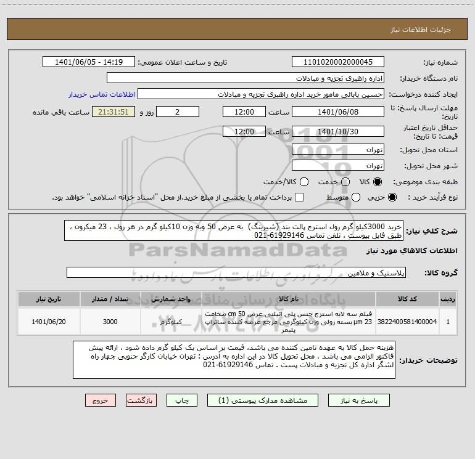
Task: Click the buyer organization name field
Action: point(246,78)
